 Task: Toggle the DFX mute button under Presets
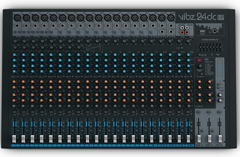pyautogui.click(x=202, y=74)
